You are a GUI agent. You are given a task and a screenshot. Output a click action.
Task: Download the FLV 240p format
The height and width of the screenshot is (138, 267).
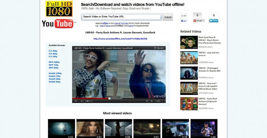pyautogui.click(x=53, y=56)
